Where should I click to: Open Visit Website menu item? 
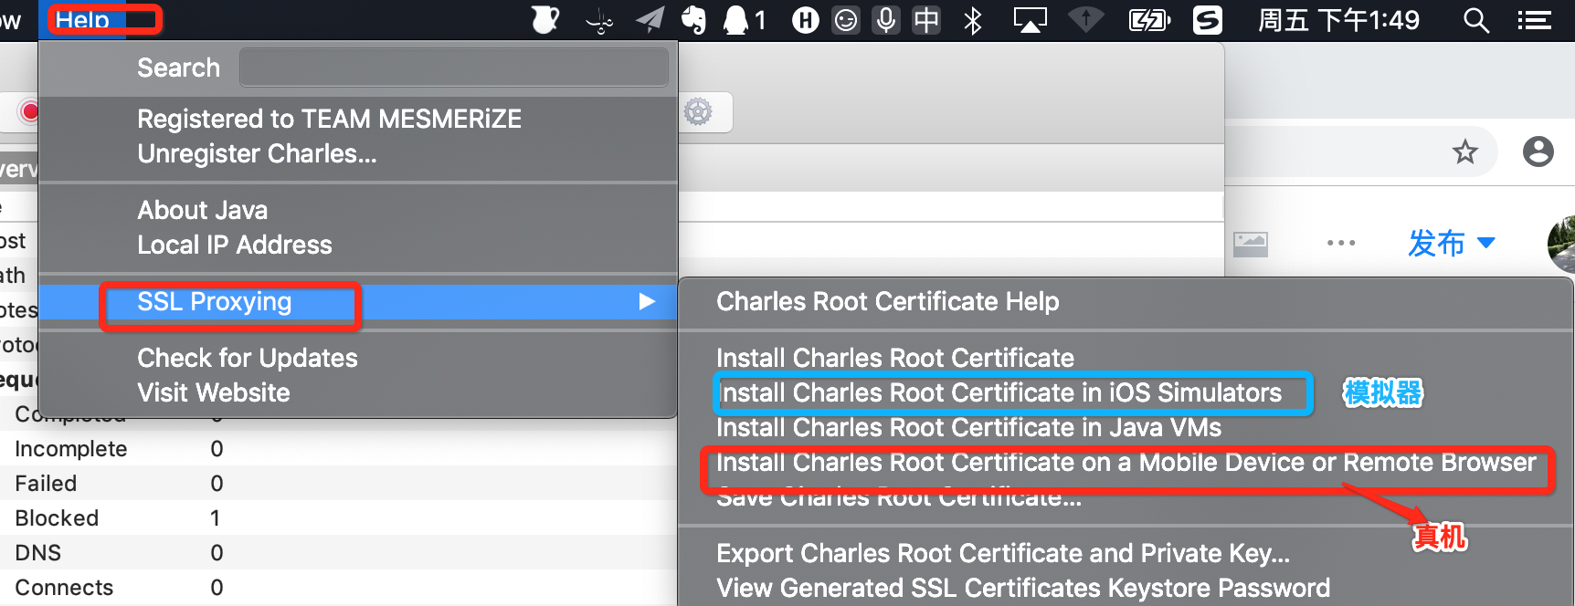click(214, 392)
